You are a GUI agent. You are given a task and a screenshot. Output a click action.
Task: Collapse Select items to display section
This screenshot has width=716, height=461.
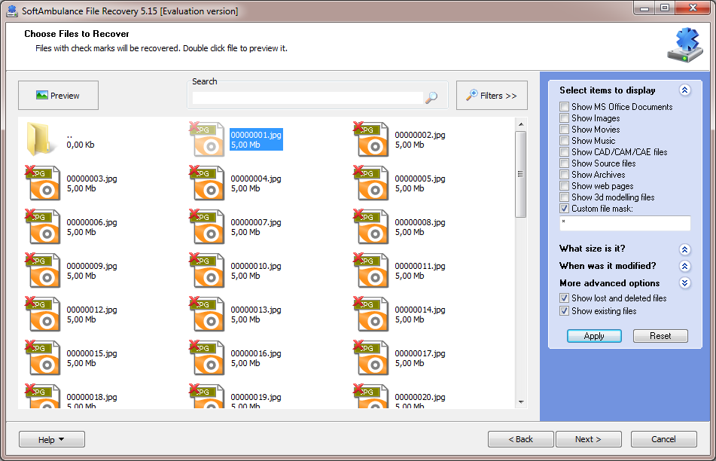(684, 90)
